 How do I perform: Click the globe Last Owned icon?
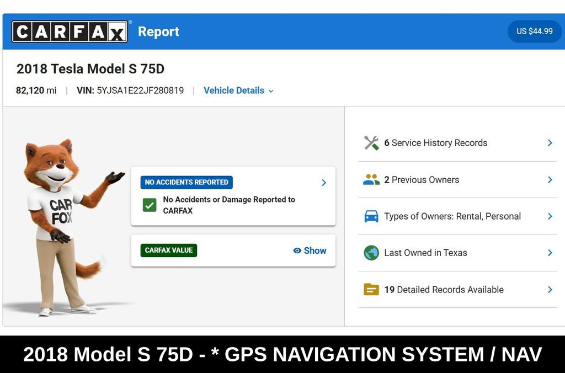[x=371, y=253]
